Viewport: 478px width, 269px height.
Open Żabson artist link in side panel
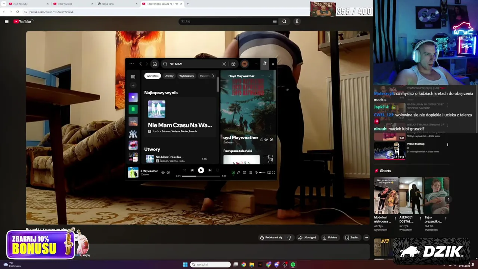point(228,142)
